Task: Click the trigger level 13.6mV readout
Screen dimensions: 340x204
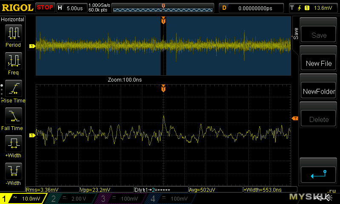Action: point(323,8)
